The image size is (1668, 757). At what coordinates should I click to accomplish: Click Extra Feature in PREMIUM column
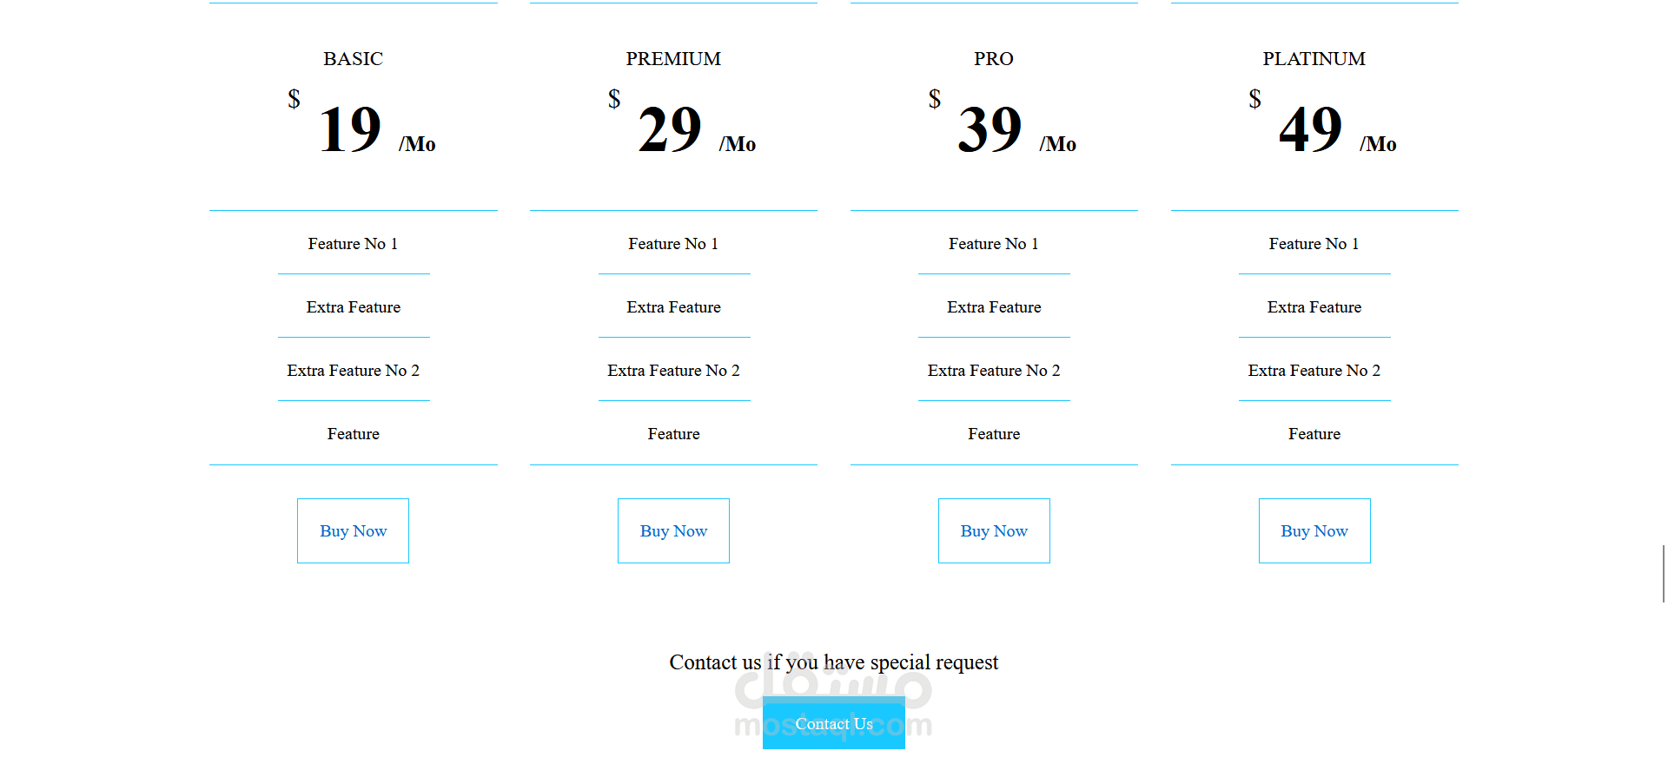point(673,307)
